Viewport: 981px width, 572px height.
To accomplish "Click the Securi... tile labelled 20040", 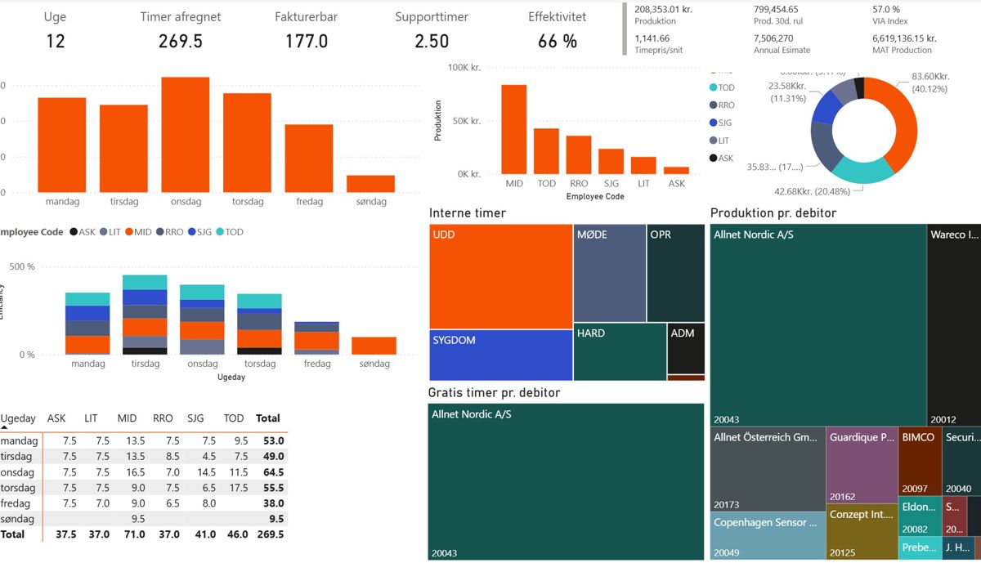I will (961, 460).
